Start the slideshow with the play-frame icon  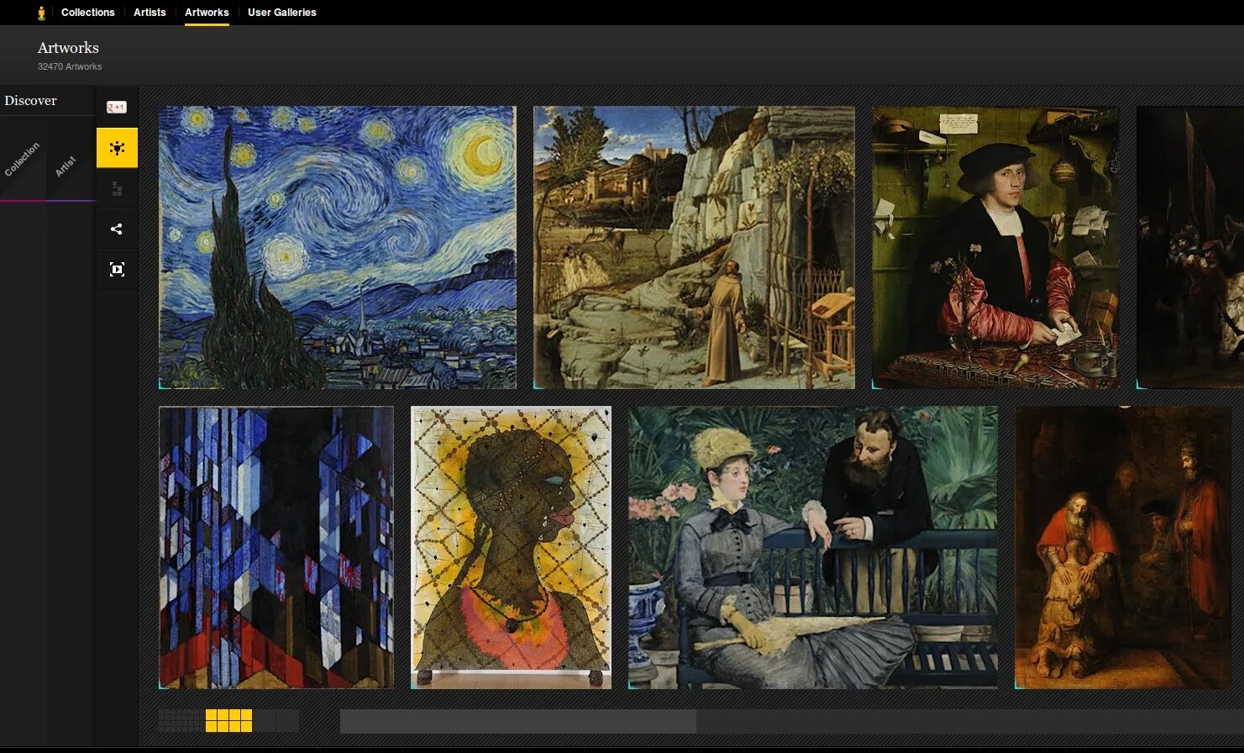[117, 269]
